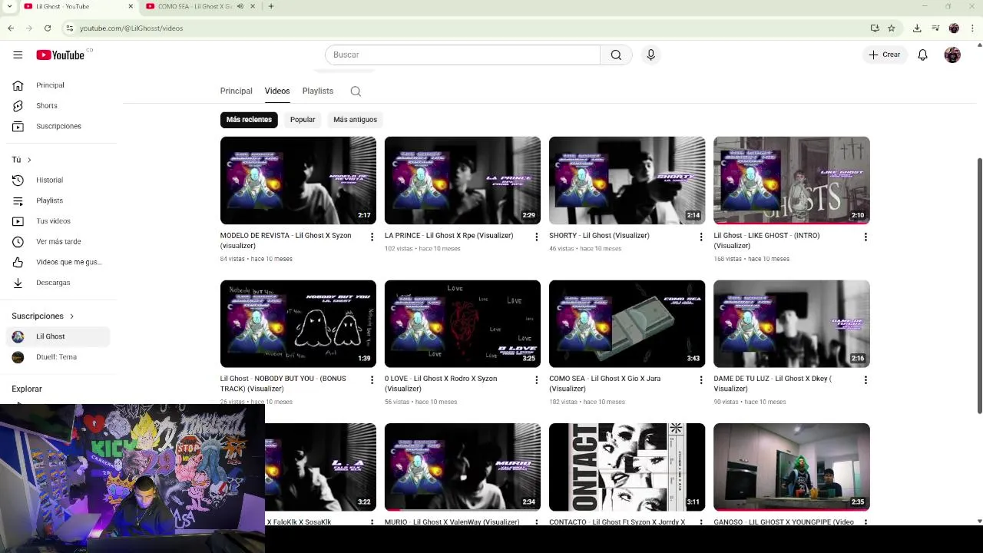The width and height of the screenshot is (983, 553).
Task: Open Ver más tarde list
Action: coord(58,241)
